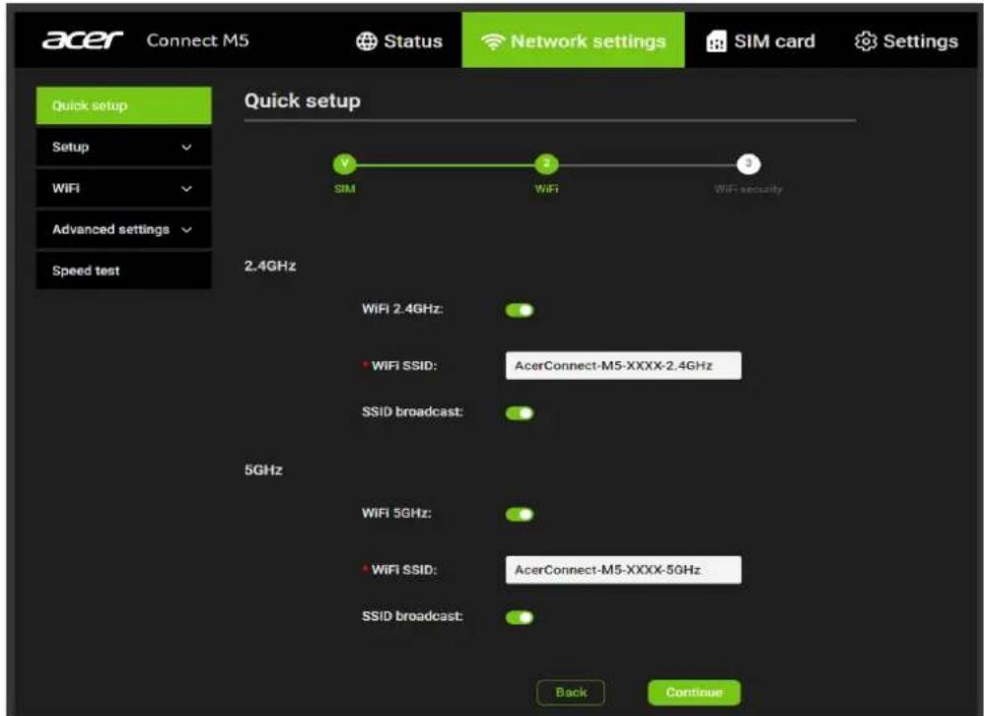Click the SIM step label
This screenshot has width=984, height=716.
[344, 189]
